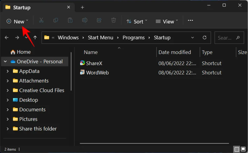The width and height of the screenshot is (248, 153).
Task: Click the navigation pane scrollbar
Action: 71,71
